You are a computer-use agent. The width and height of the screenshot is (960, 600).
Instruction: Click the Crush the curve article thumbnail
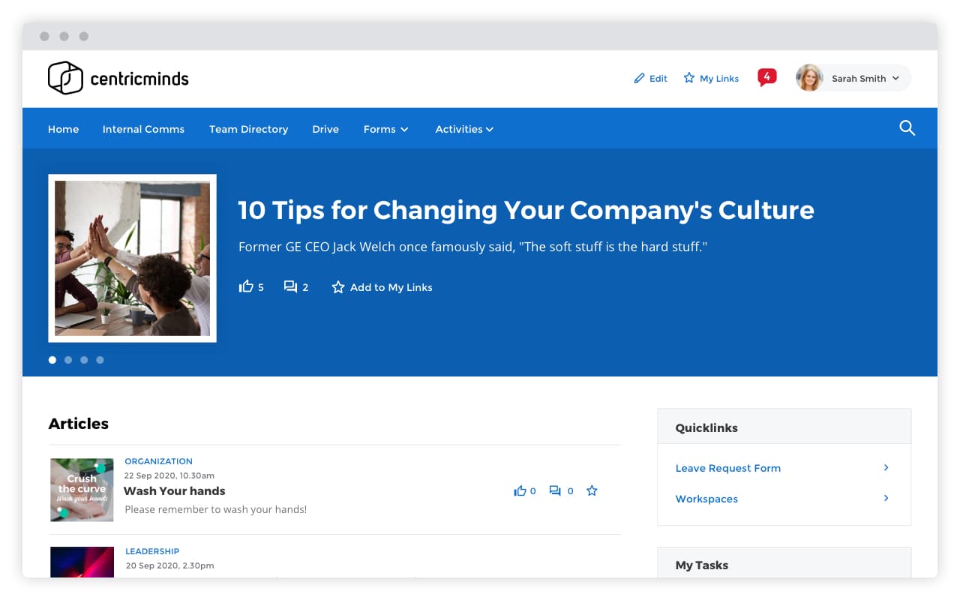coord(82,490)
